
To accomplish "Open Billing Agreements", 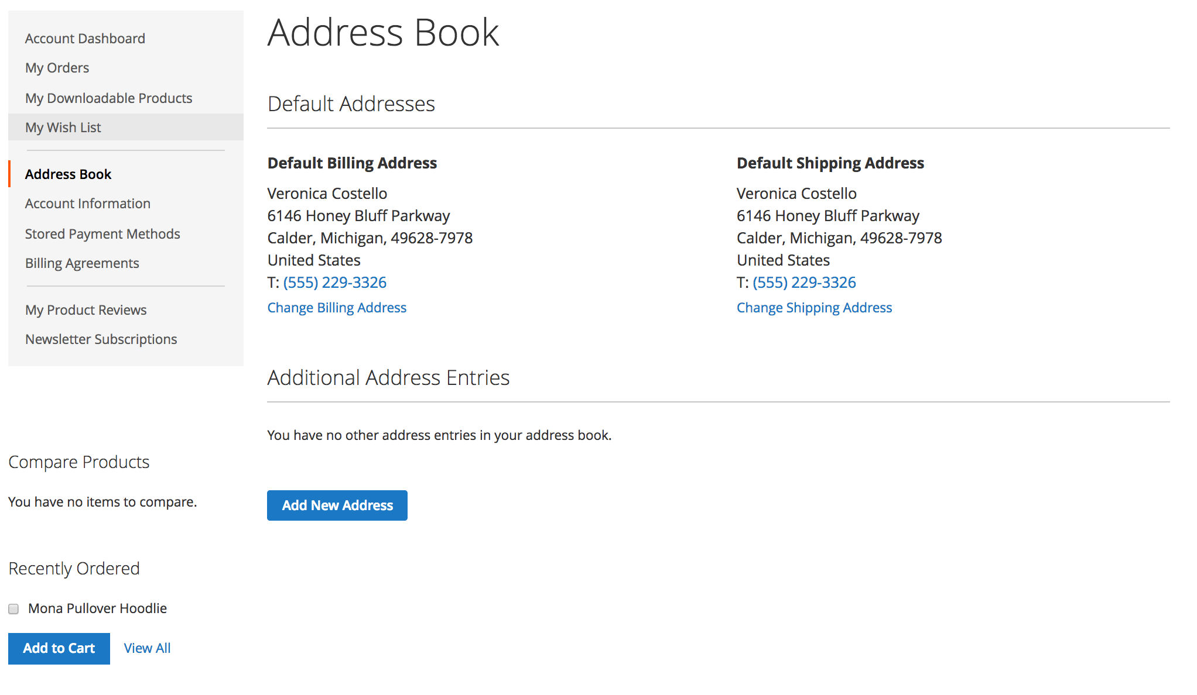I will pyautogui.click(x=82, y=263).
